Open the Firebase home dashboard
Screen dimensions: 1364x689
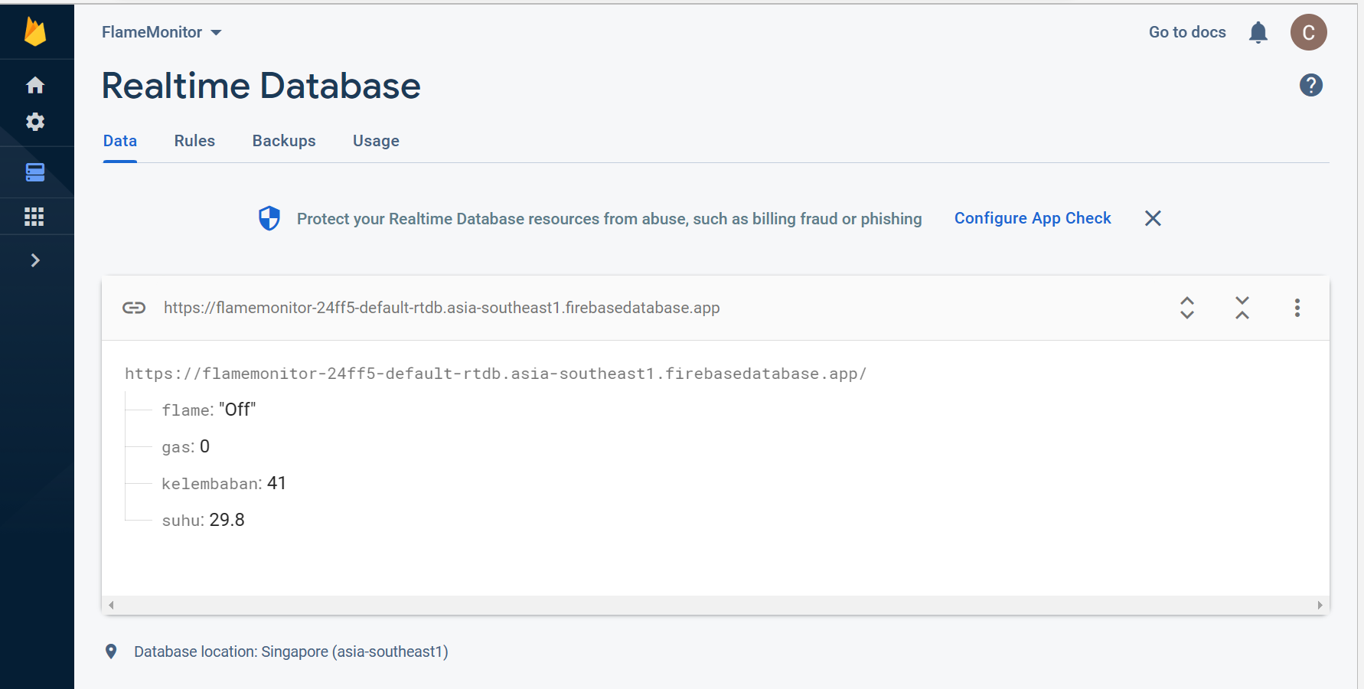[36, 85]
